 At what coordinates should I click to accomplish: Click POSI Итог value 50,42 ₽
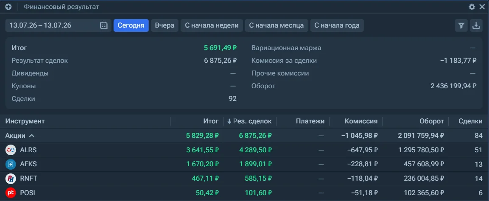click(207, 193)
